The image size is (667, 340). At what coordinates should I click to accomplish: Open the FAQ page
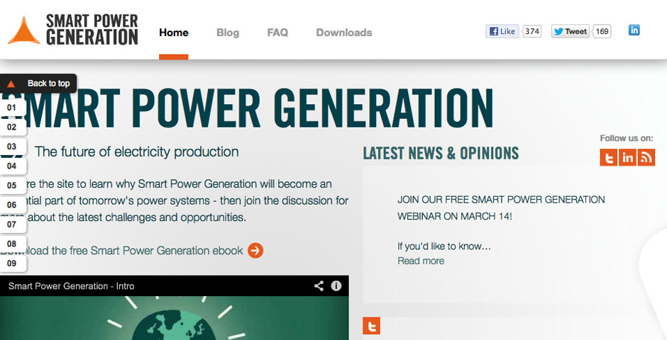tap(277, 33)
